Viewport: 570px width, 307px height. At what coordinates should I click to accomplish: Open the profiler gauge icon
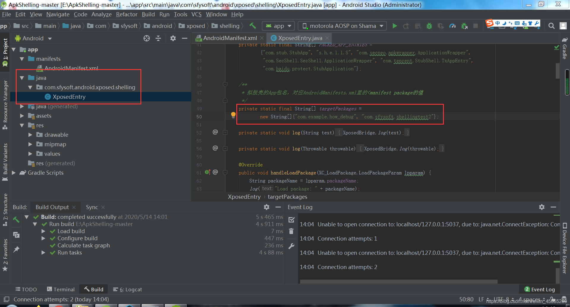tap(452, 26)
